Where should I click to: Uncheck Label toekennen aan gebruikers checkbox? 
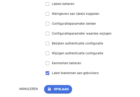pyautogui.click(x=47, y=73)
